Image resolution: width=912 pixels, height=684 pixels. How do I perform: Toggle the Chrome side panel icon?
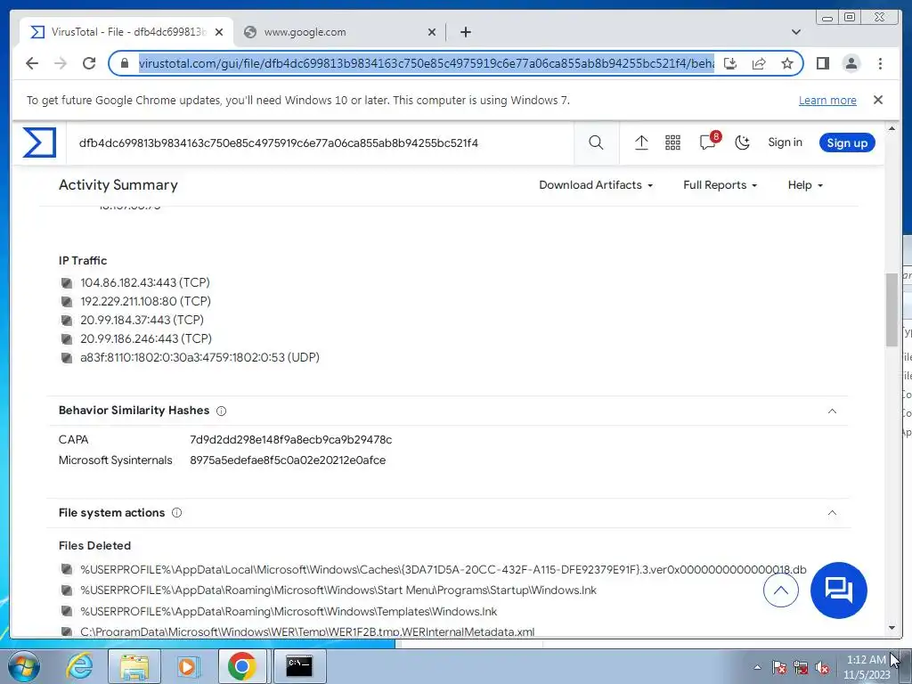click(x=822, y=63)
